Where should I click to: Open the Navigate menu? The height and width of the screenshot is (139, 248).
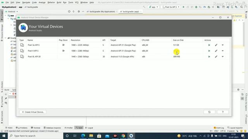26,3
